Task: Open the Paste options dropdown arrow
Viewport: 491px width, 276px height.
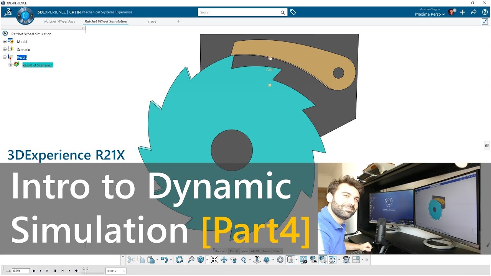Action: 157,260
